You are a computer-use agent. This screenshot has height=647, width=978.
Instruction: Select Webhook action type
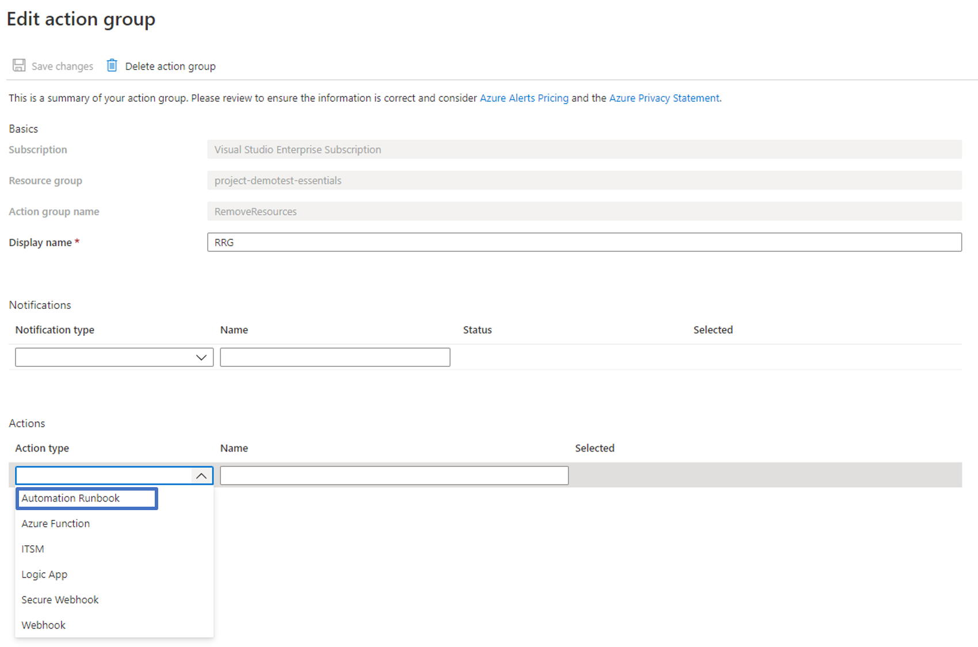(x=114, y=625)
